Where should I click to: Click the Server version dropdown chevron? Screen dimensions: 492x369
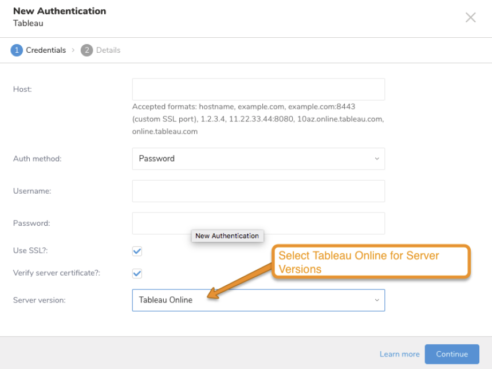(377, 300)
